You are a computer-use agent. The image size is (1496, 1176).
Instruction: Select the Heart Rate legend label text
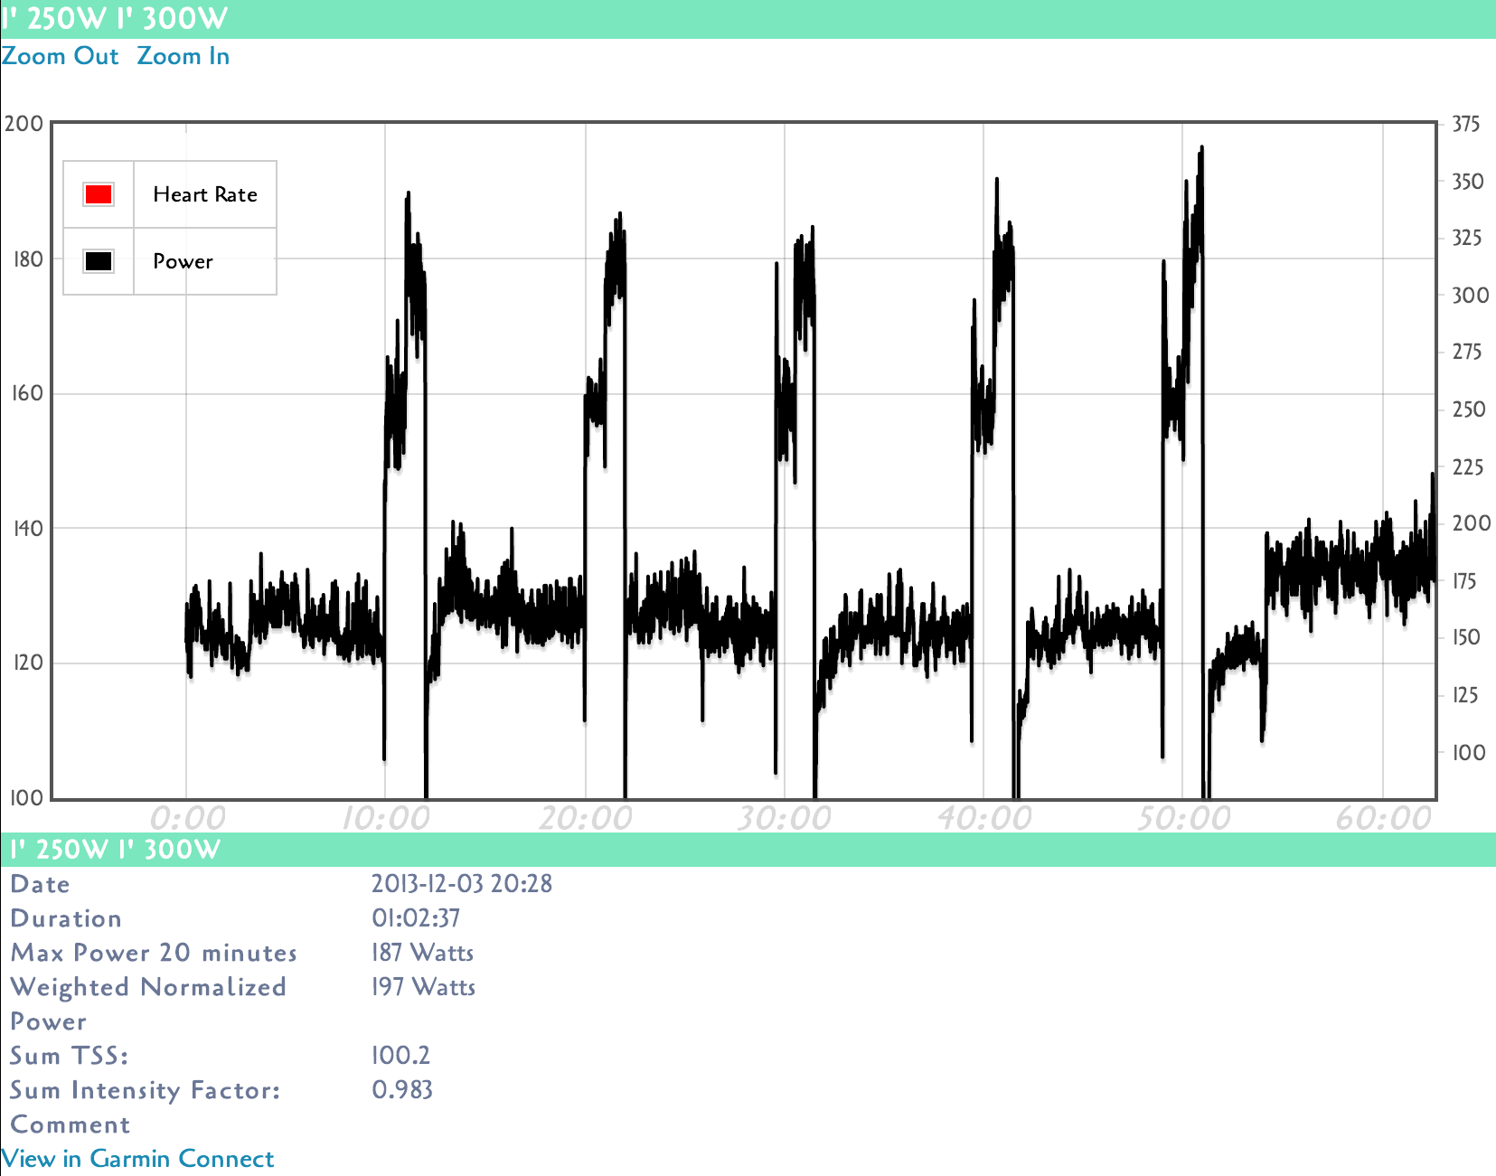pos(204,194)
